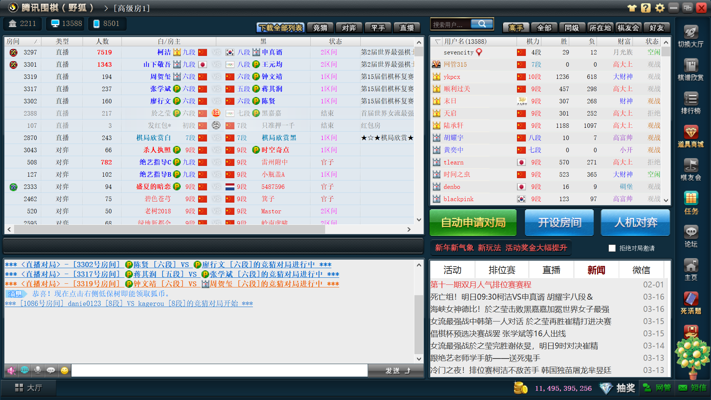Expand the user list dropdown triangle
This screenshot has height=400, width=711.
click(x=437, y=41)
